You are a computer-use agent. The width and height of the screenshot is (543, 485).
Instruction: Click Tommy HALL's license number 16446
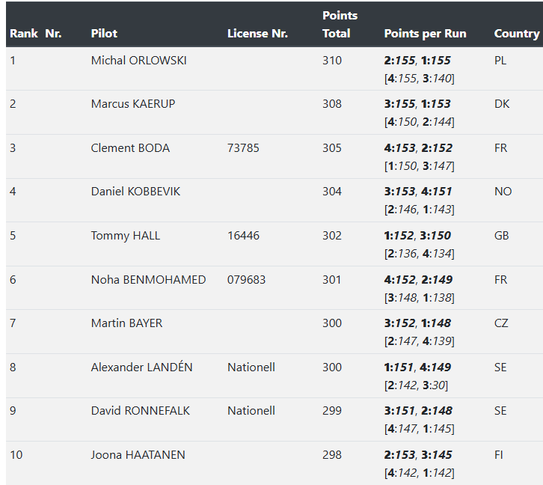[243, 236]
